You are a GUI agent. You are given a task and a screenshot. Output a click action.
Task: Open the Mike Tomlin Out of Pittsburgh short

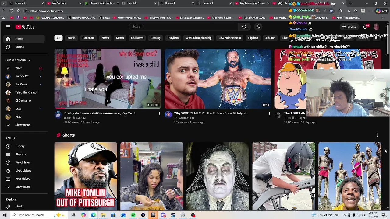pyautogui.click(x=86, y=176)
